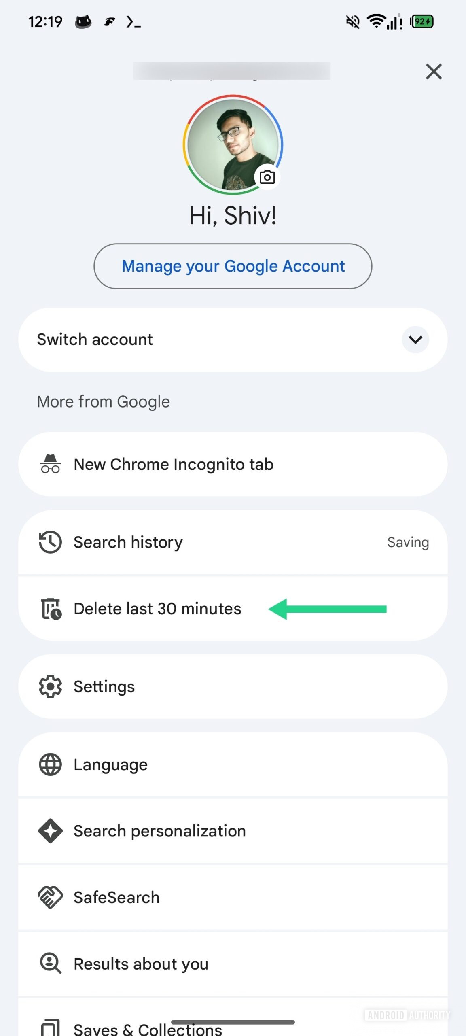The width and height of the screenshot is (466, 1036).
Task: Click the Settings gear icon
Action: click(x=50, y=687)
